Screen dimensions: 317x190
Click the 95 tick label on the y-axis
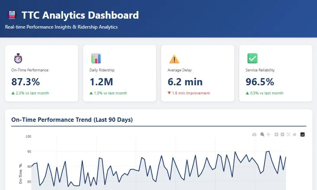point(29,152)
